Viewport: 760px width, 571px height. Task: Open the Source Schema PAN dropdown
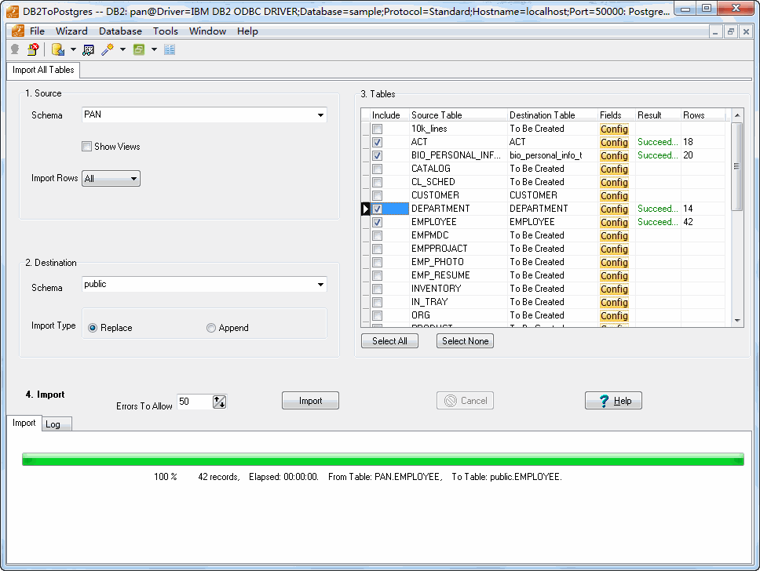320,115
